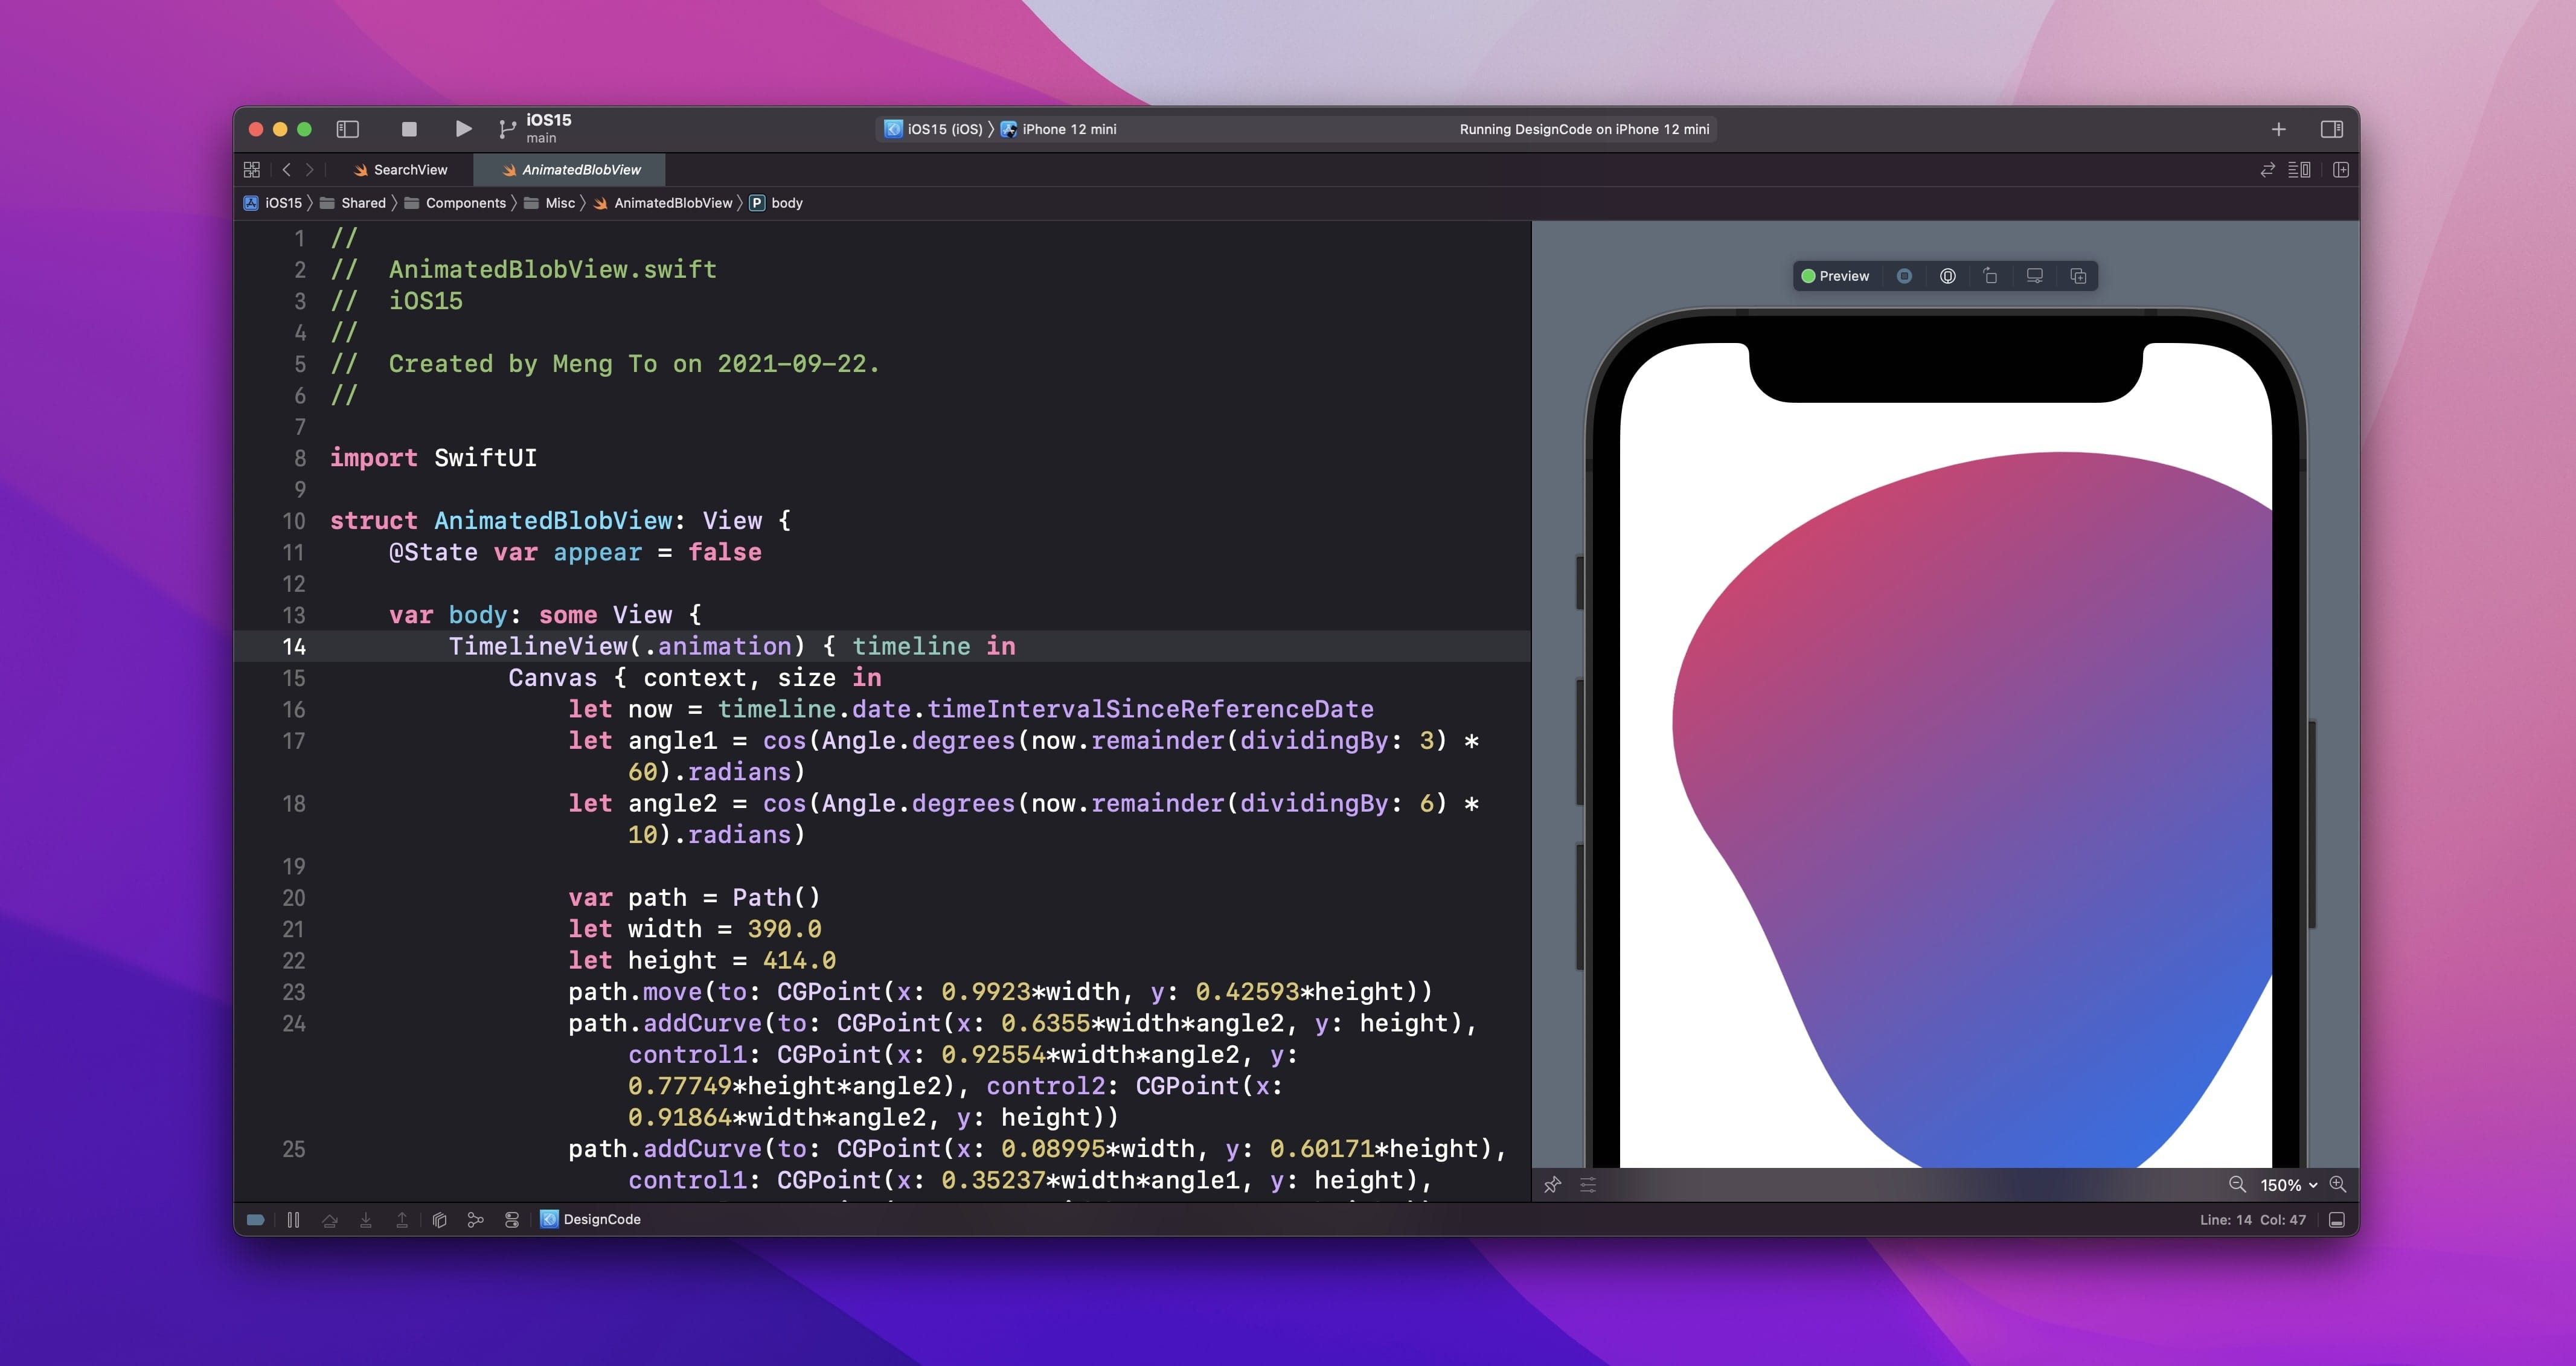Open the Debug View Hierarchy icon
The width and height of the screenshot is (2576, 1366).
[x=439, y=1219]
